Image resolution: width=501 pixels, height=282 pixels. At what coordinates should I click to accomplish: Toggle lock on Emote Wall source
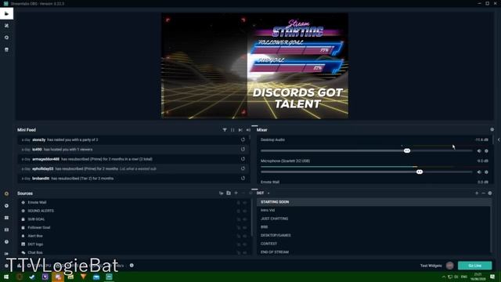point(238,203)
